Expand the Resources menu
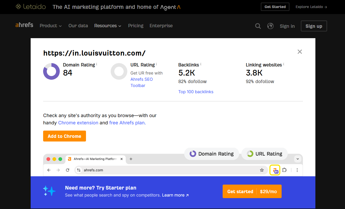345x209 pixels. pyautogui.click(x=108, y=26)
